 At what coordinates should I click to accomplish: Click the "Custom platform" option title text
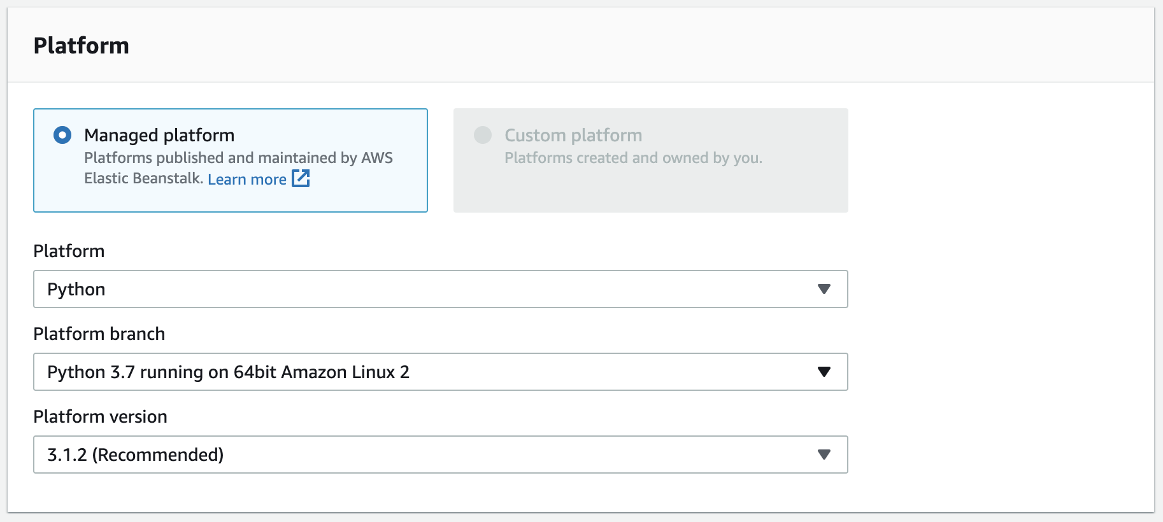tap(573, 135)
